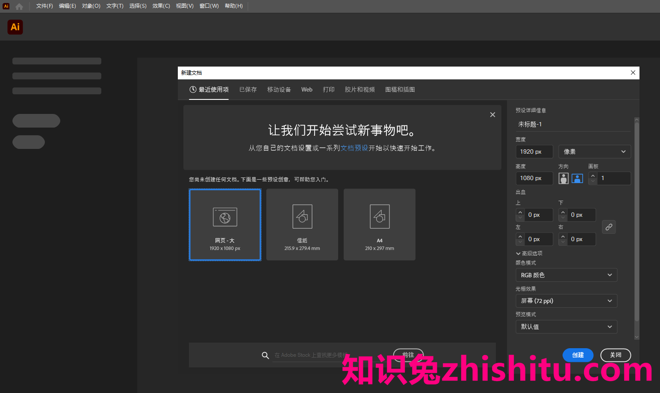660x393 pixels.
Task: Collapse the 高级选项 section
Action: [529, 253]
